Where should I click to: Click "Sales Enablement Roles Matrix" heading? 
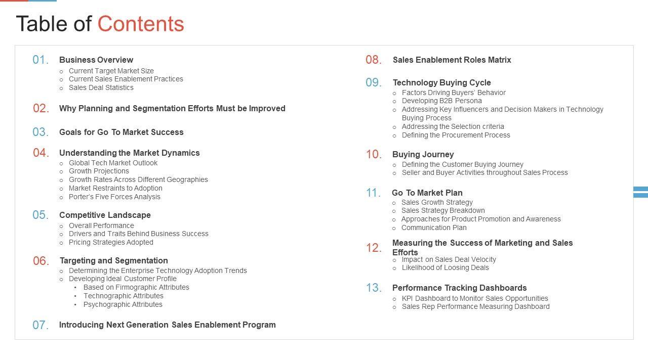pos(452,60)
